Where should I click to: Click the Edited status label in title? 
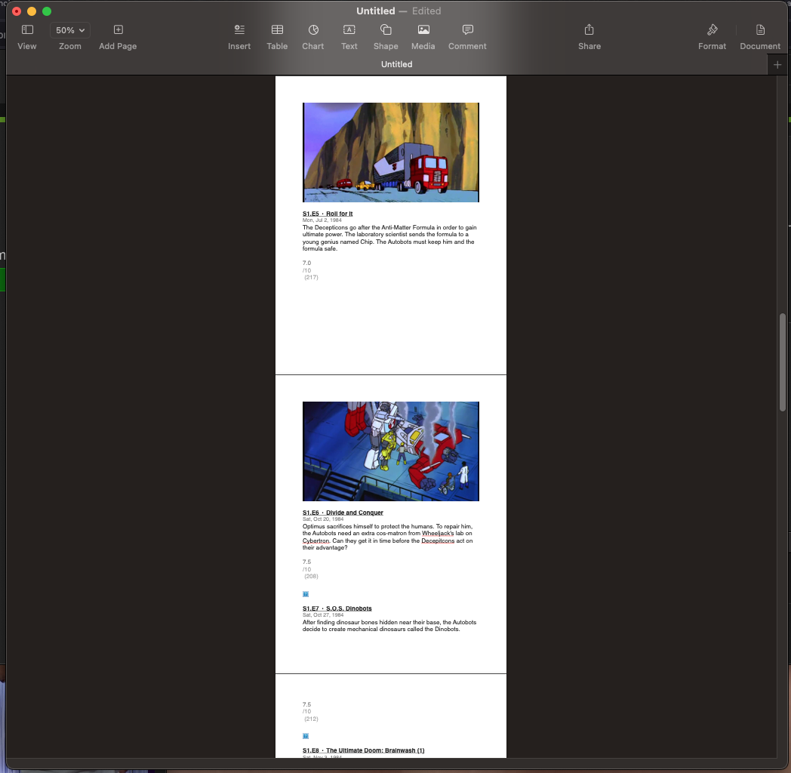click(426, 11)
